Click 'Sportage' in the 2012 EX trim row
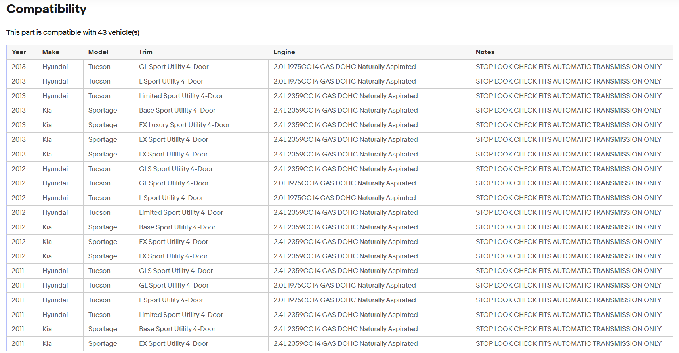The height and width of the screenshot is (353, 679). click(x=103, y=242)
